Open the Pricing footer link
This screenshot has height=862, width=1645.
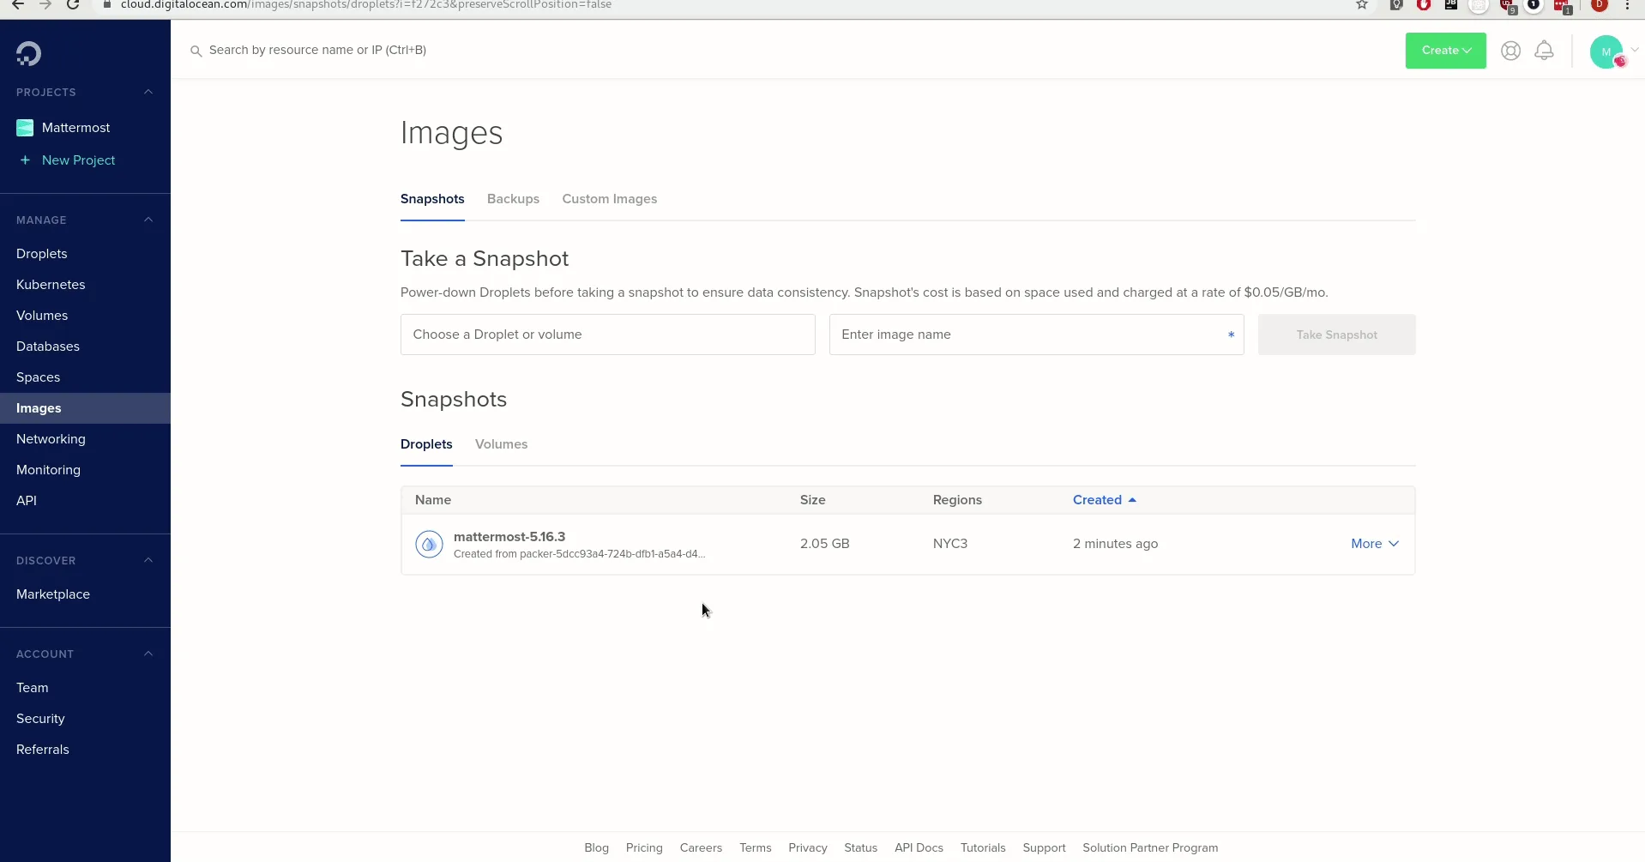644,847
